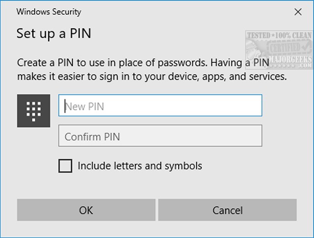
Task: Click the "Include letters and symbols" label
Action: tap(140, 166)
